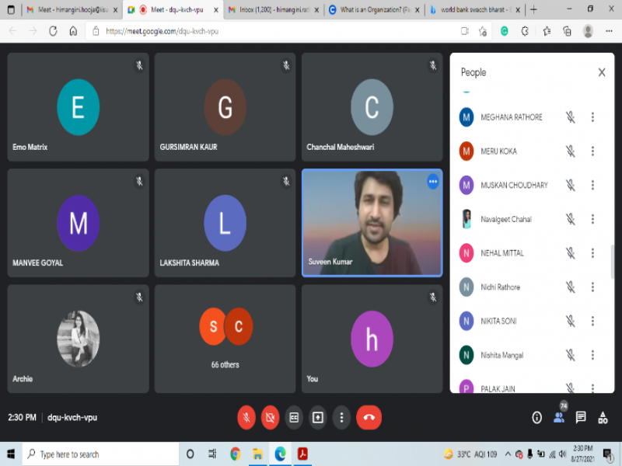Click the red leave call button
This screenshot has width=622, height=466.
pyautogui.click(x=369, y=417)
